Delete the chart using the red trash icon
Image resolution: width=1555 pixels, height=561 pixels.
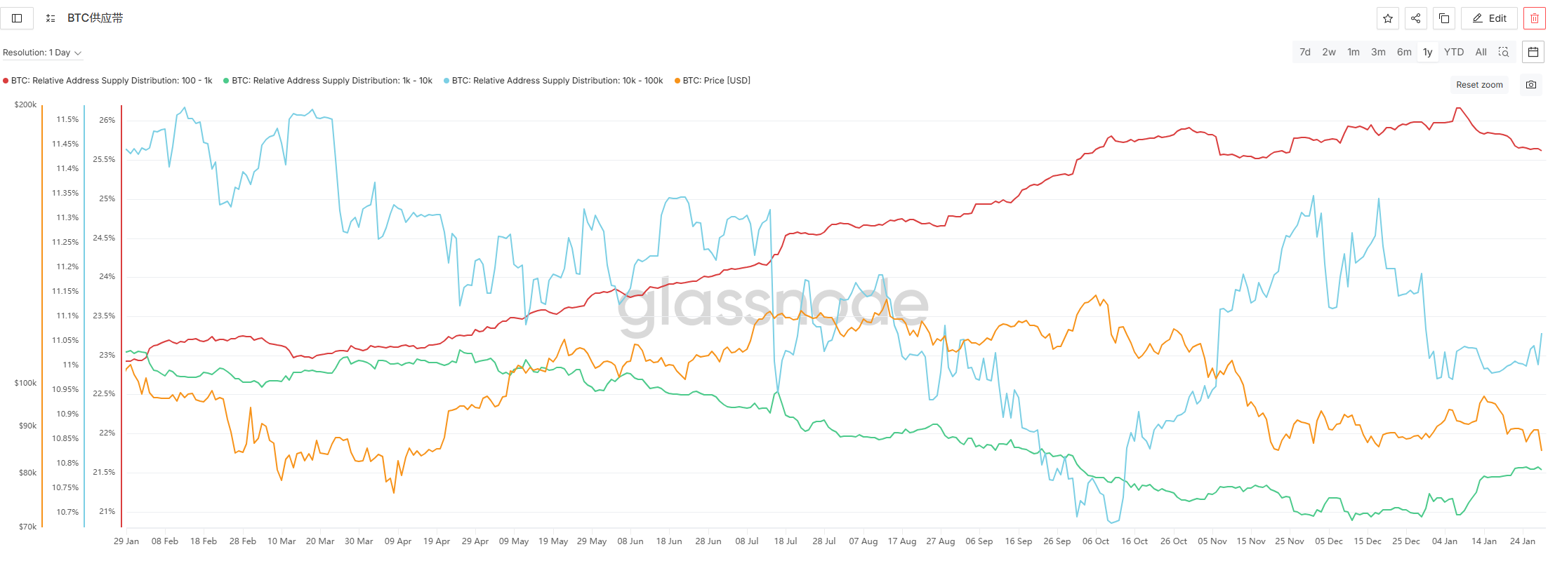point(1534,18)
